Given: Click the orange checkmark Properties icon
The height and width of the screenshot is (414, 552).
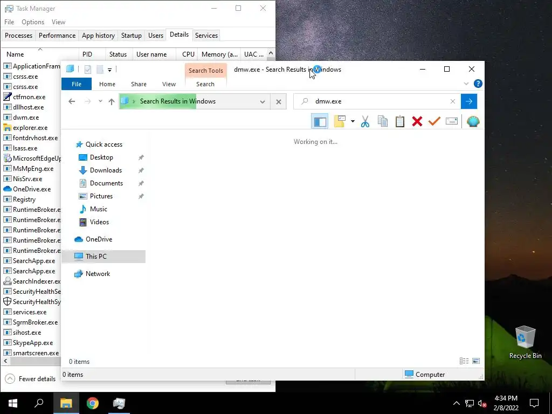Looking at the screenshot, I should 434,122.
